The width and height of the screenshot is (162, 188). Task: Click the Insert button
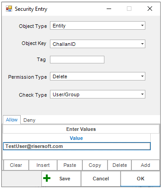pos(43,165)
